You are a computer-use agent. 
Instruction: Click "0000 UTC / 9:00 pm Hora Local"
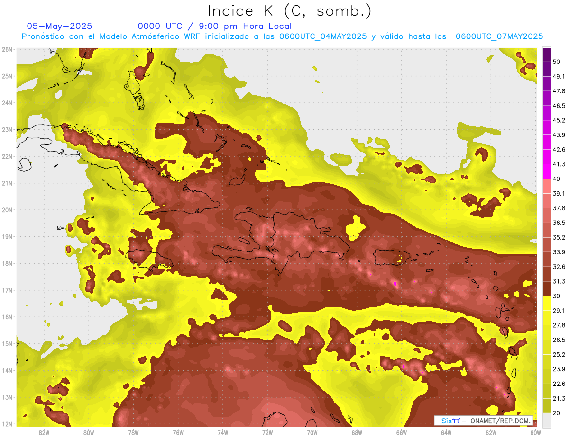point(214,26)
